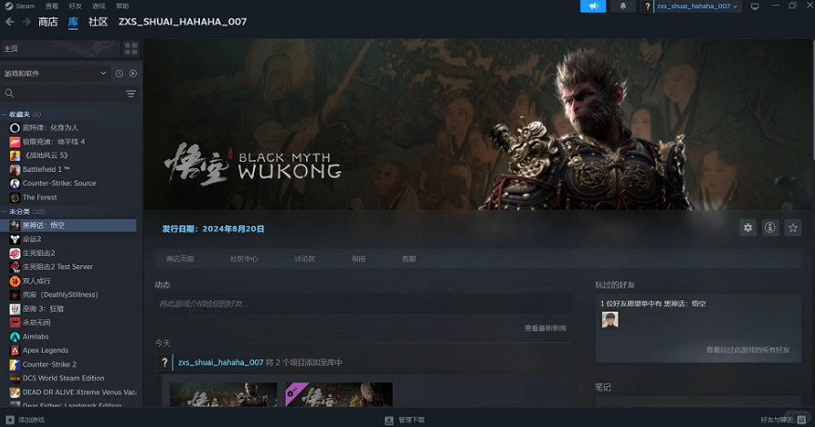
Task: Click the announcements megaphone icon
Action: (593, 7)
